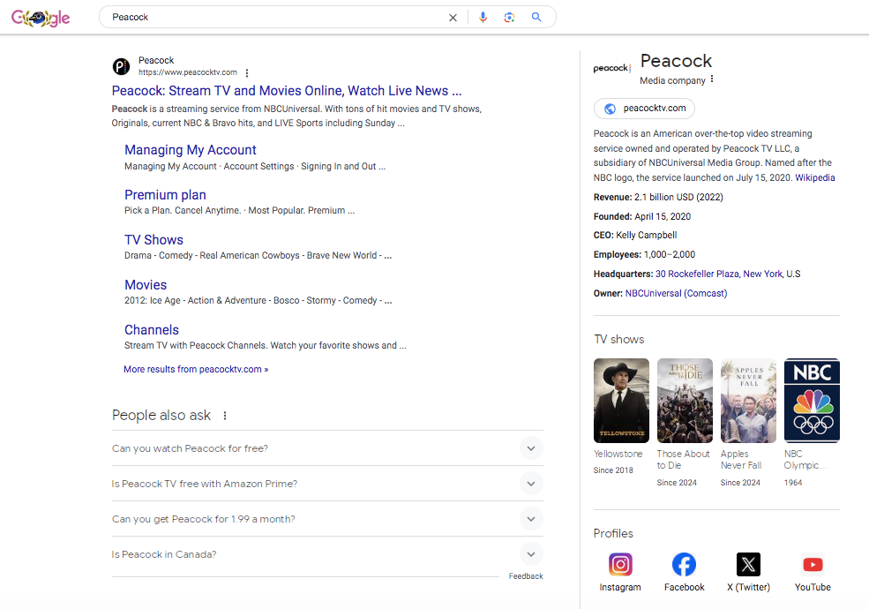This screenshot has height=609, width=869.
Task: Open the Channels sitelink
Action: tap(151, 329)
